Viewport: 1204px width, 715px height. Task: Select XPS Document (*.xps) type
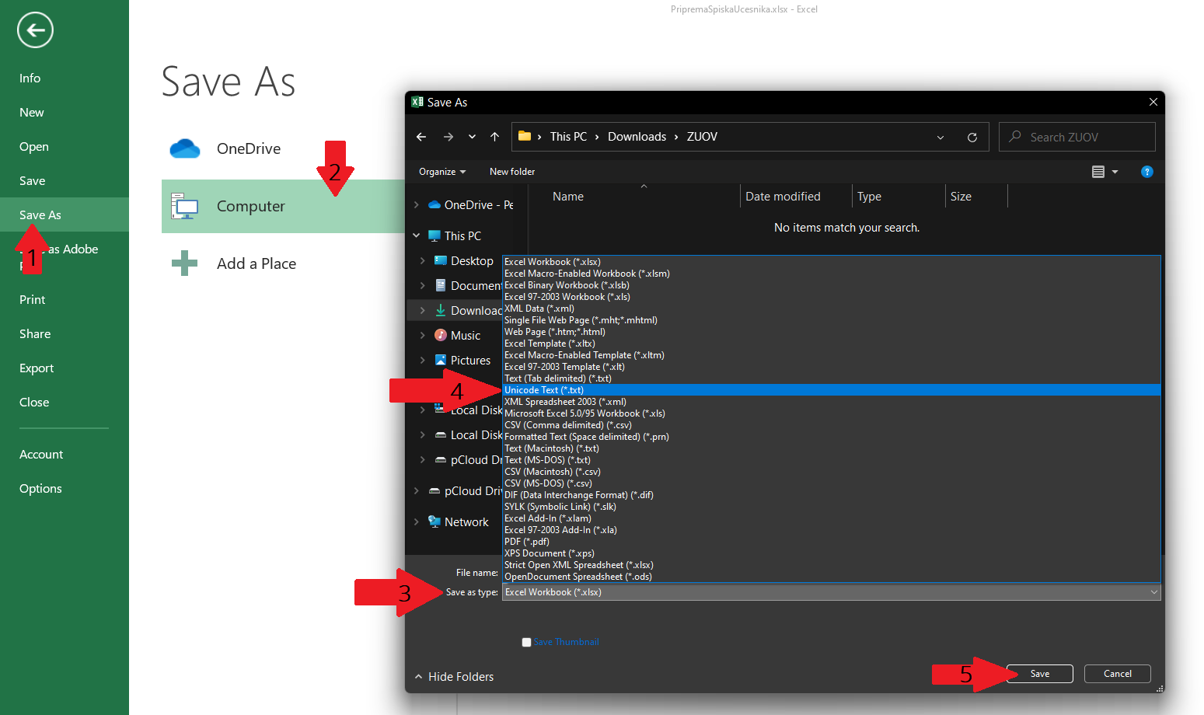tap(832, 553)
